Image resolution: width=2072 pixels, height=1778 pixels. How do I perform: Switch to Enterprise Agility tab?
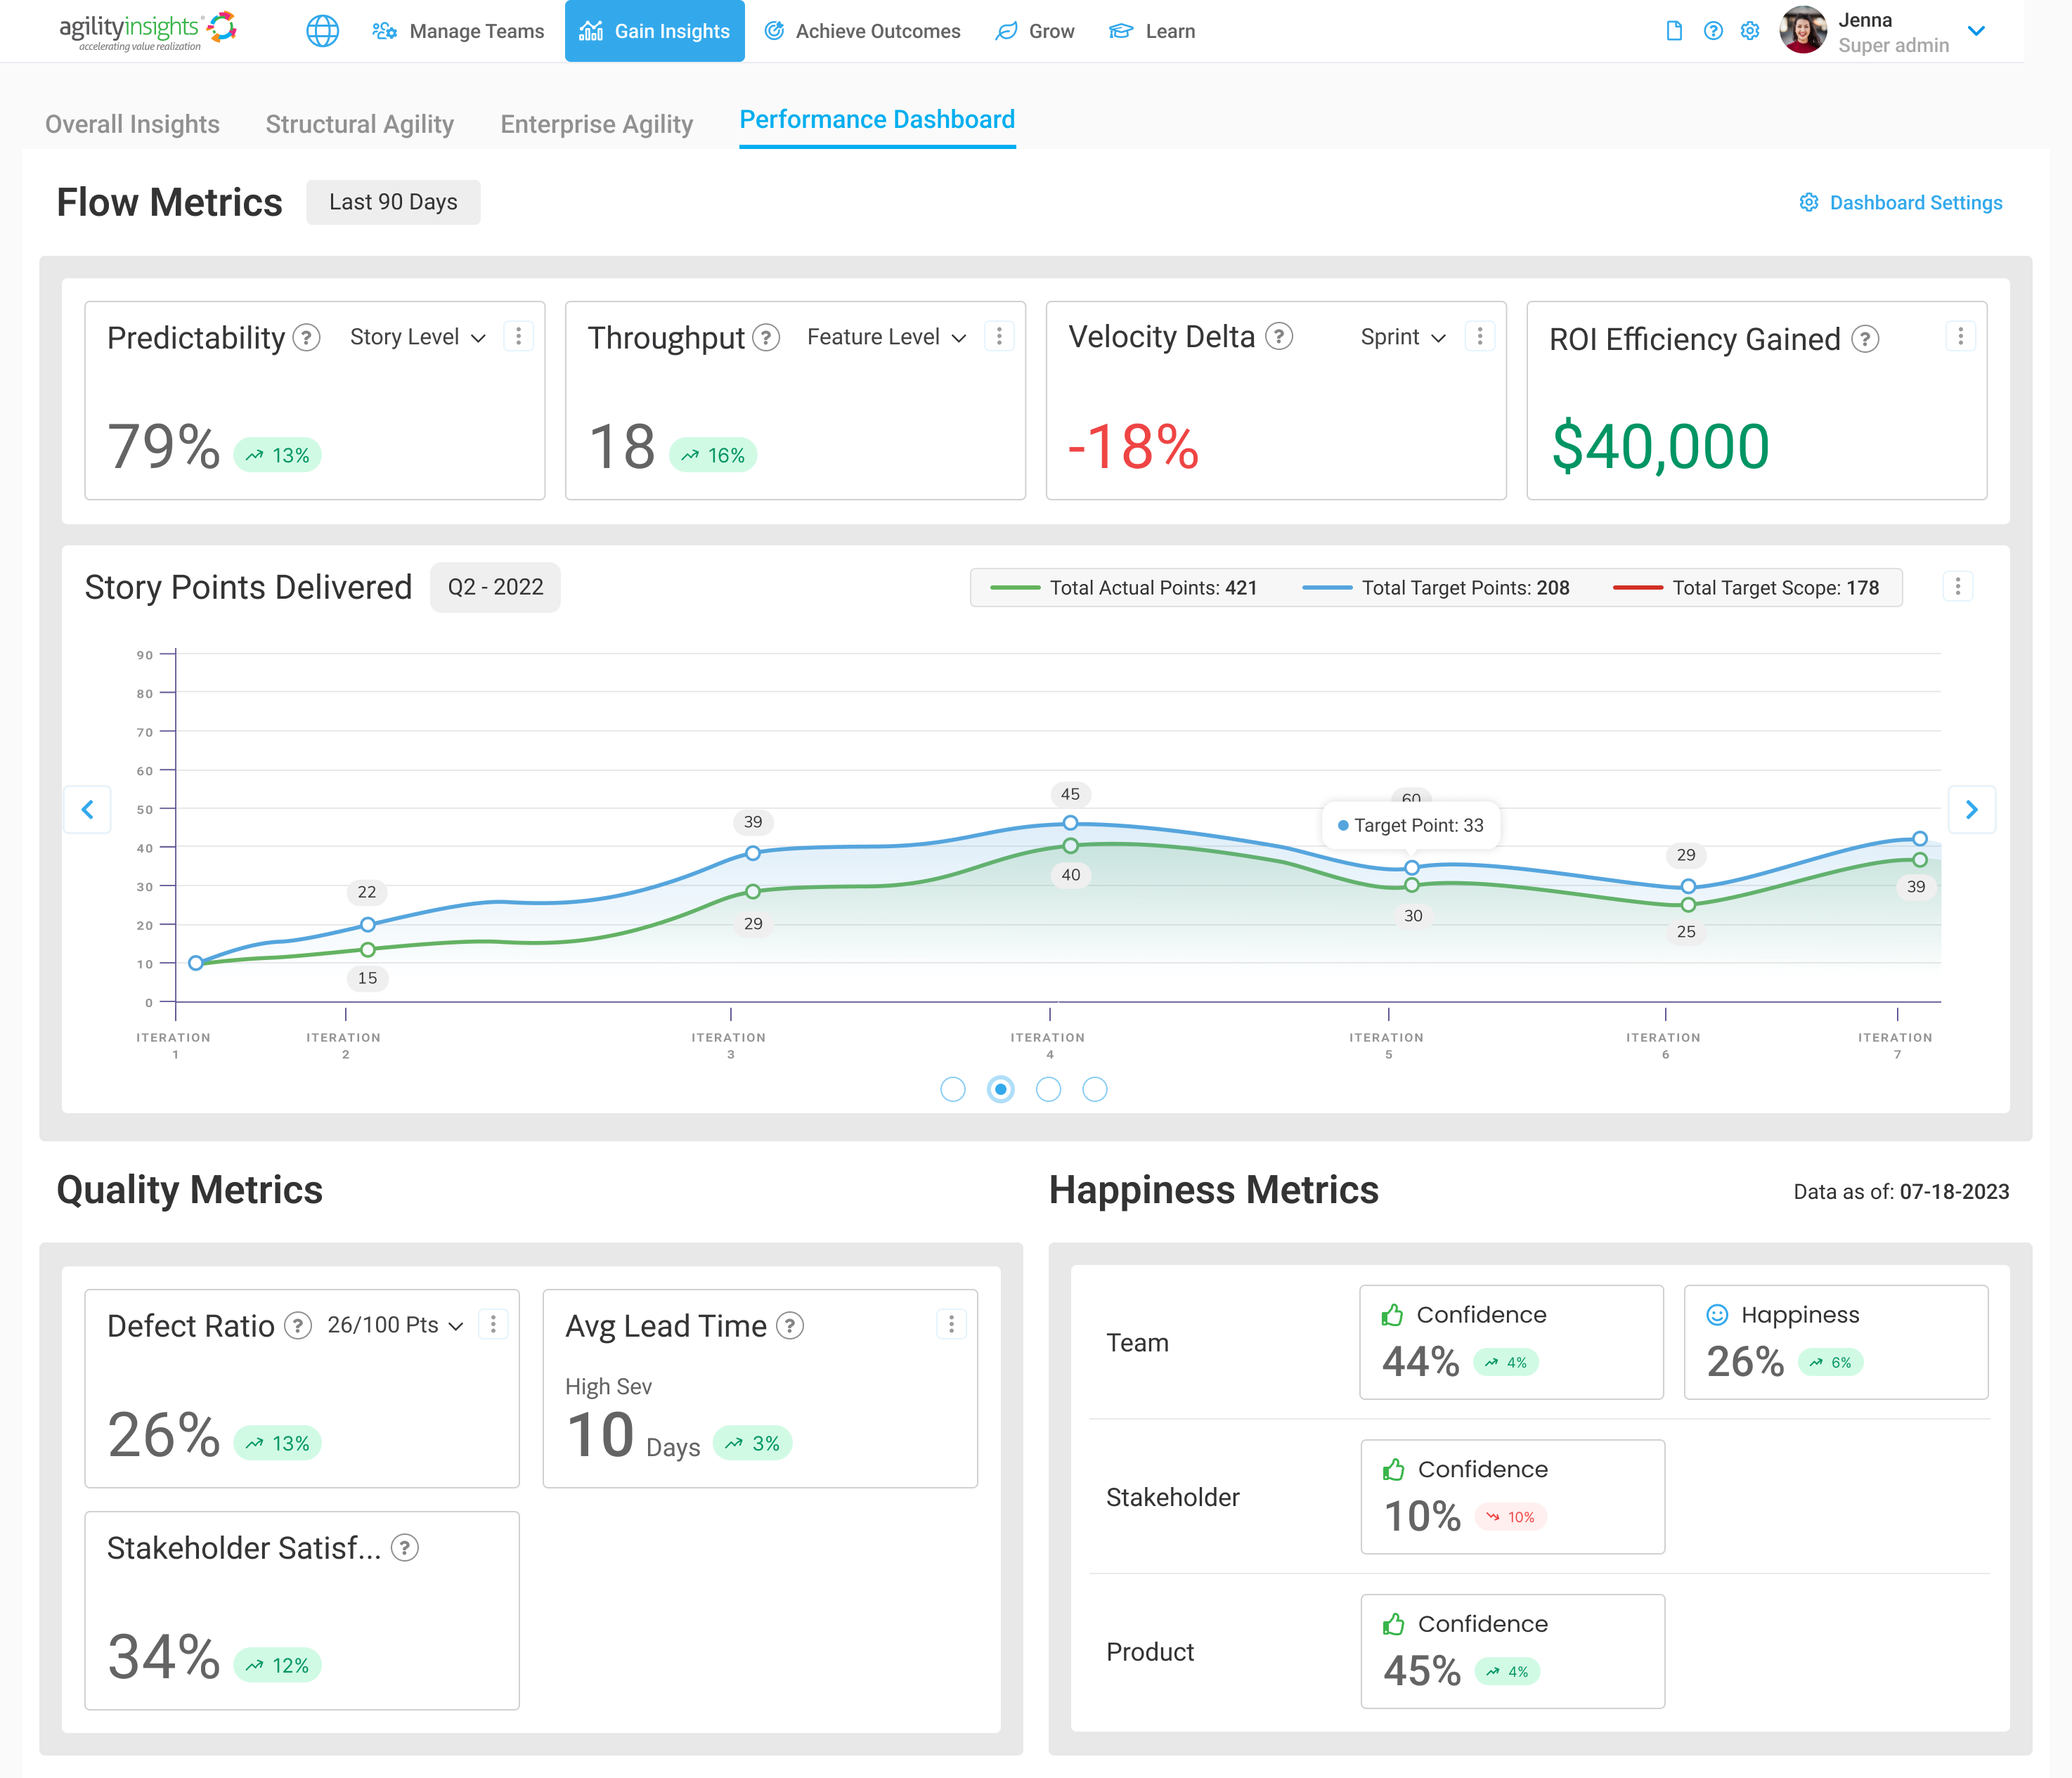coord(596,124)
